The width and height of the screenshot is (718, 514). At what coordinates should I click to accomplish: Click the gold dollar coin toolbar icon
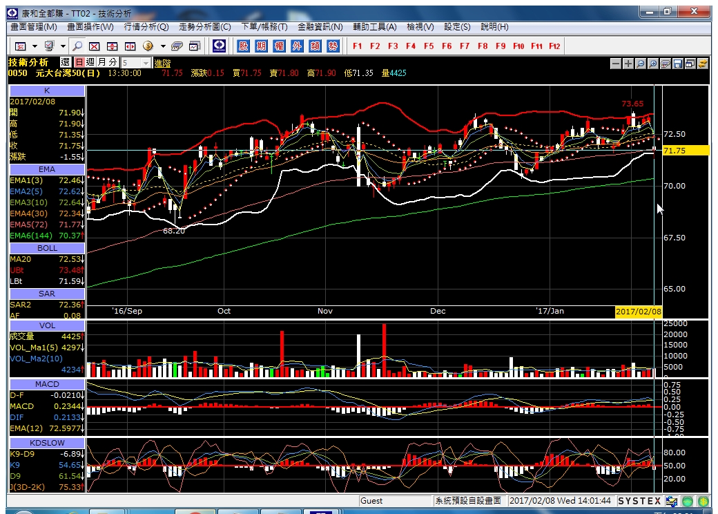coord(148,46)
